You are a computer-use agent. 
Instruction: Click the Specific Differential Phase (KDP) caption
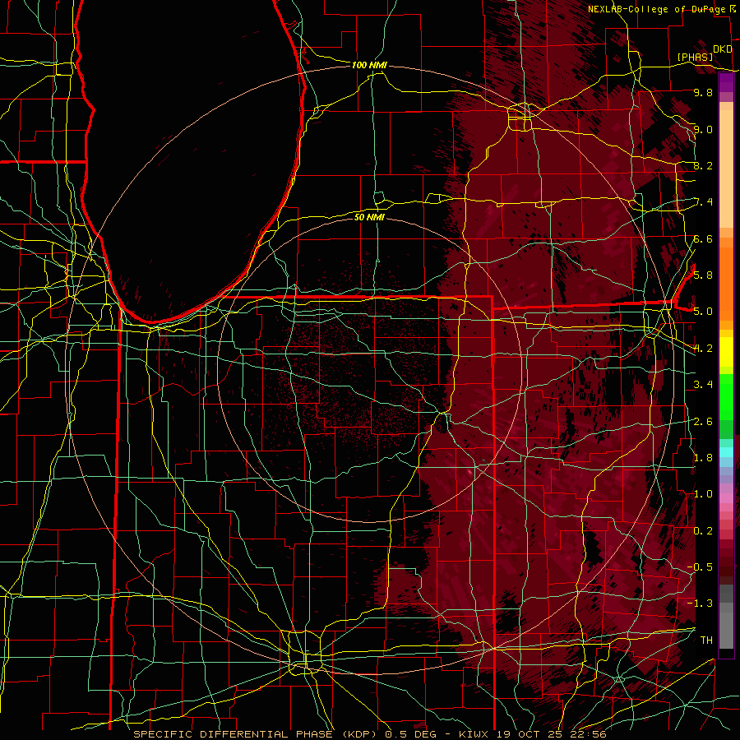pyautogui.click(x=257, y=734)
